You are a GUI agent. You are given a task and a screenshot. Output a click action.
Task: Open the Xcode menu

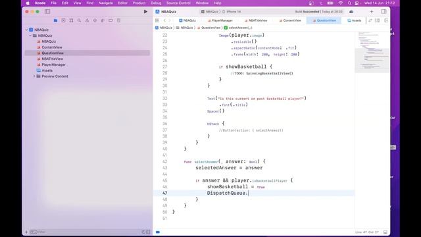point(40,3)
